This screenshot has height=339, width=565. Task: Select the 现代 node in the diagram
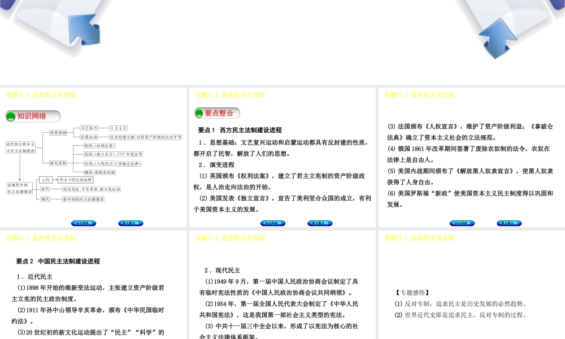tap(45, 199)
